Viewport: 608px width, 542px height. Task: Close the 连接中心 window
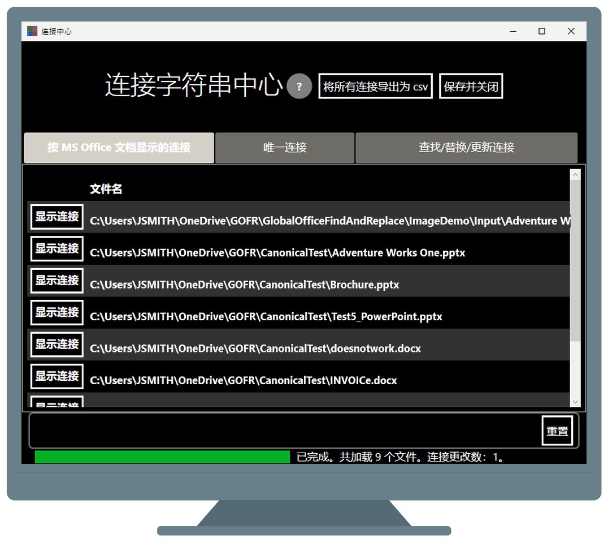pyautogui.click(x=571, y=31)
